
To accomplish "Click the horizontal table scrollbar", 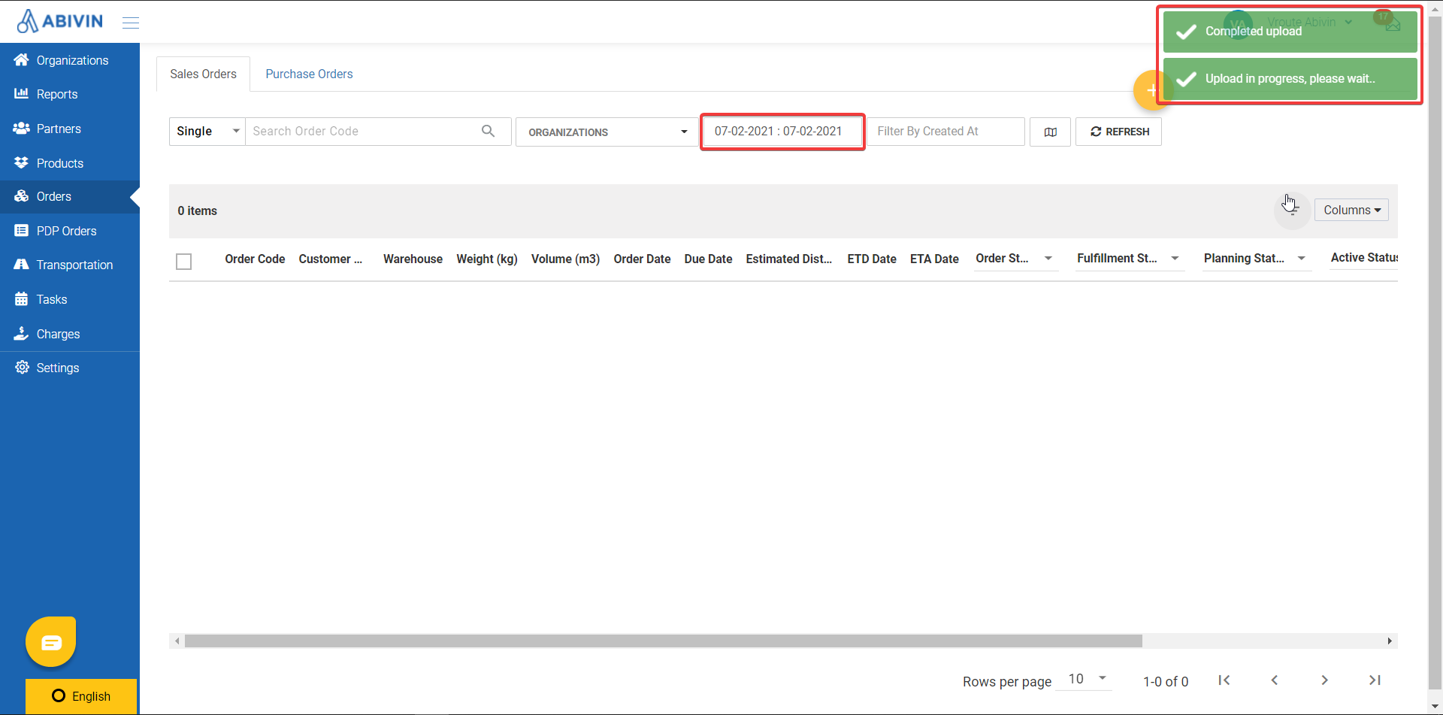I will pos(664,641).
